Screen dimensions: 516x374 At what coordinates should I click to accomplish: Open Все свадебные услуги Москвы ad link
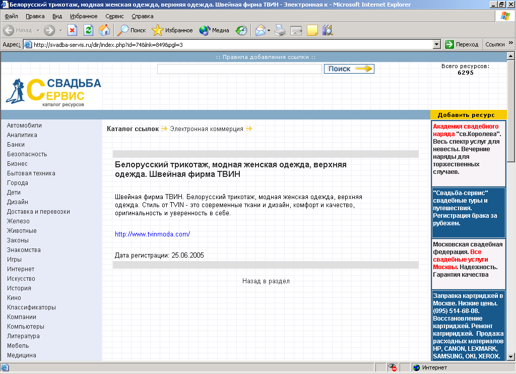click(x=461, y=260)
